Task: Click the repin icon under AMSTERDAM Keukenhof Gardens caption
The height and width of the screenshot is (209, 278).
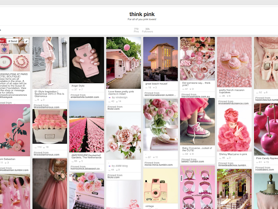Action: pyautogui.click(x=73, y=161)
